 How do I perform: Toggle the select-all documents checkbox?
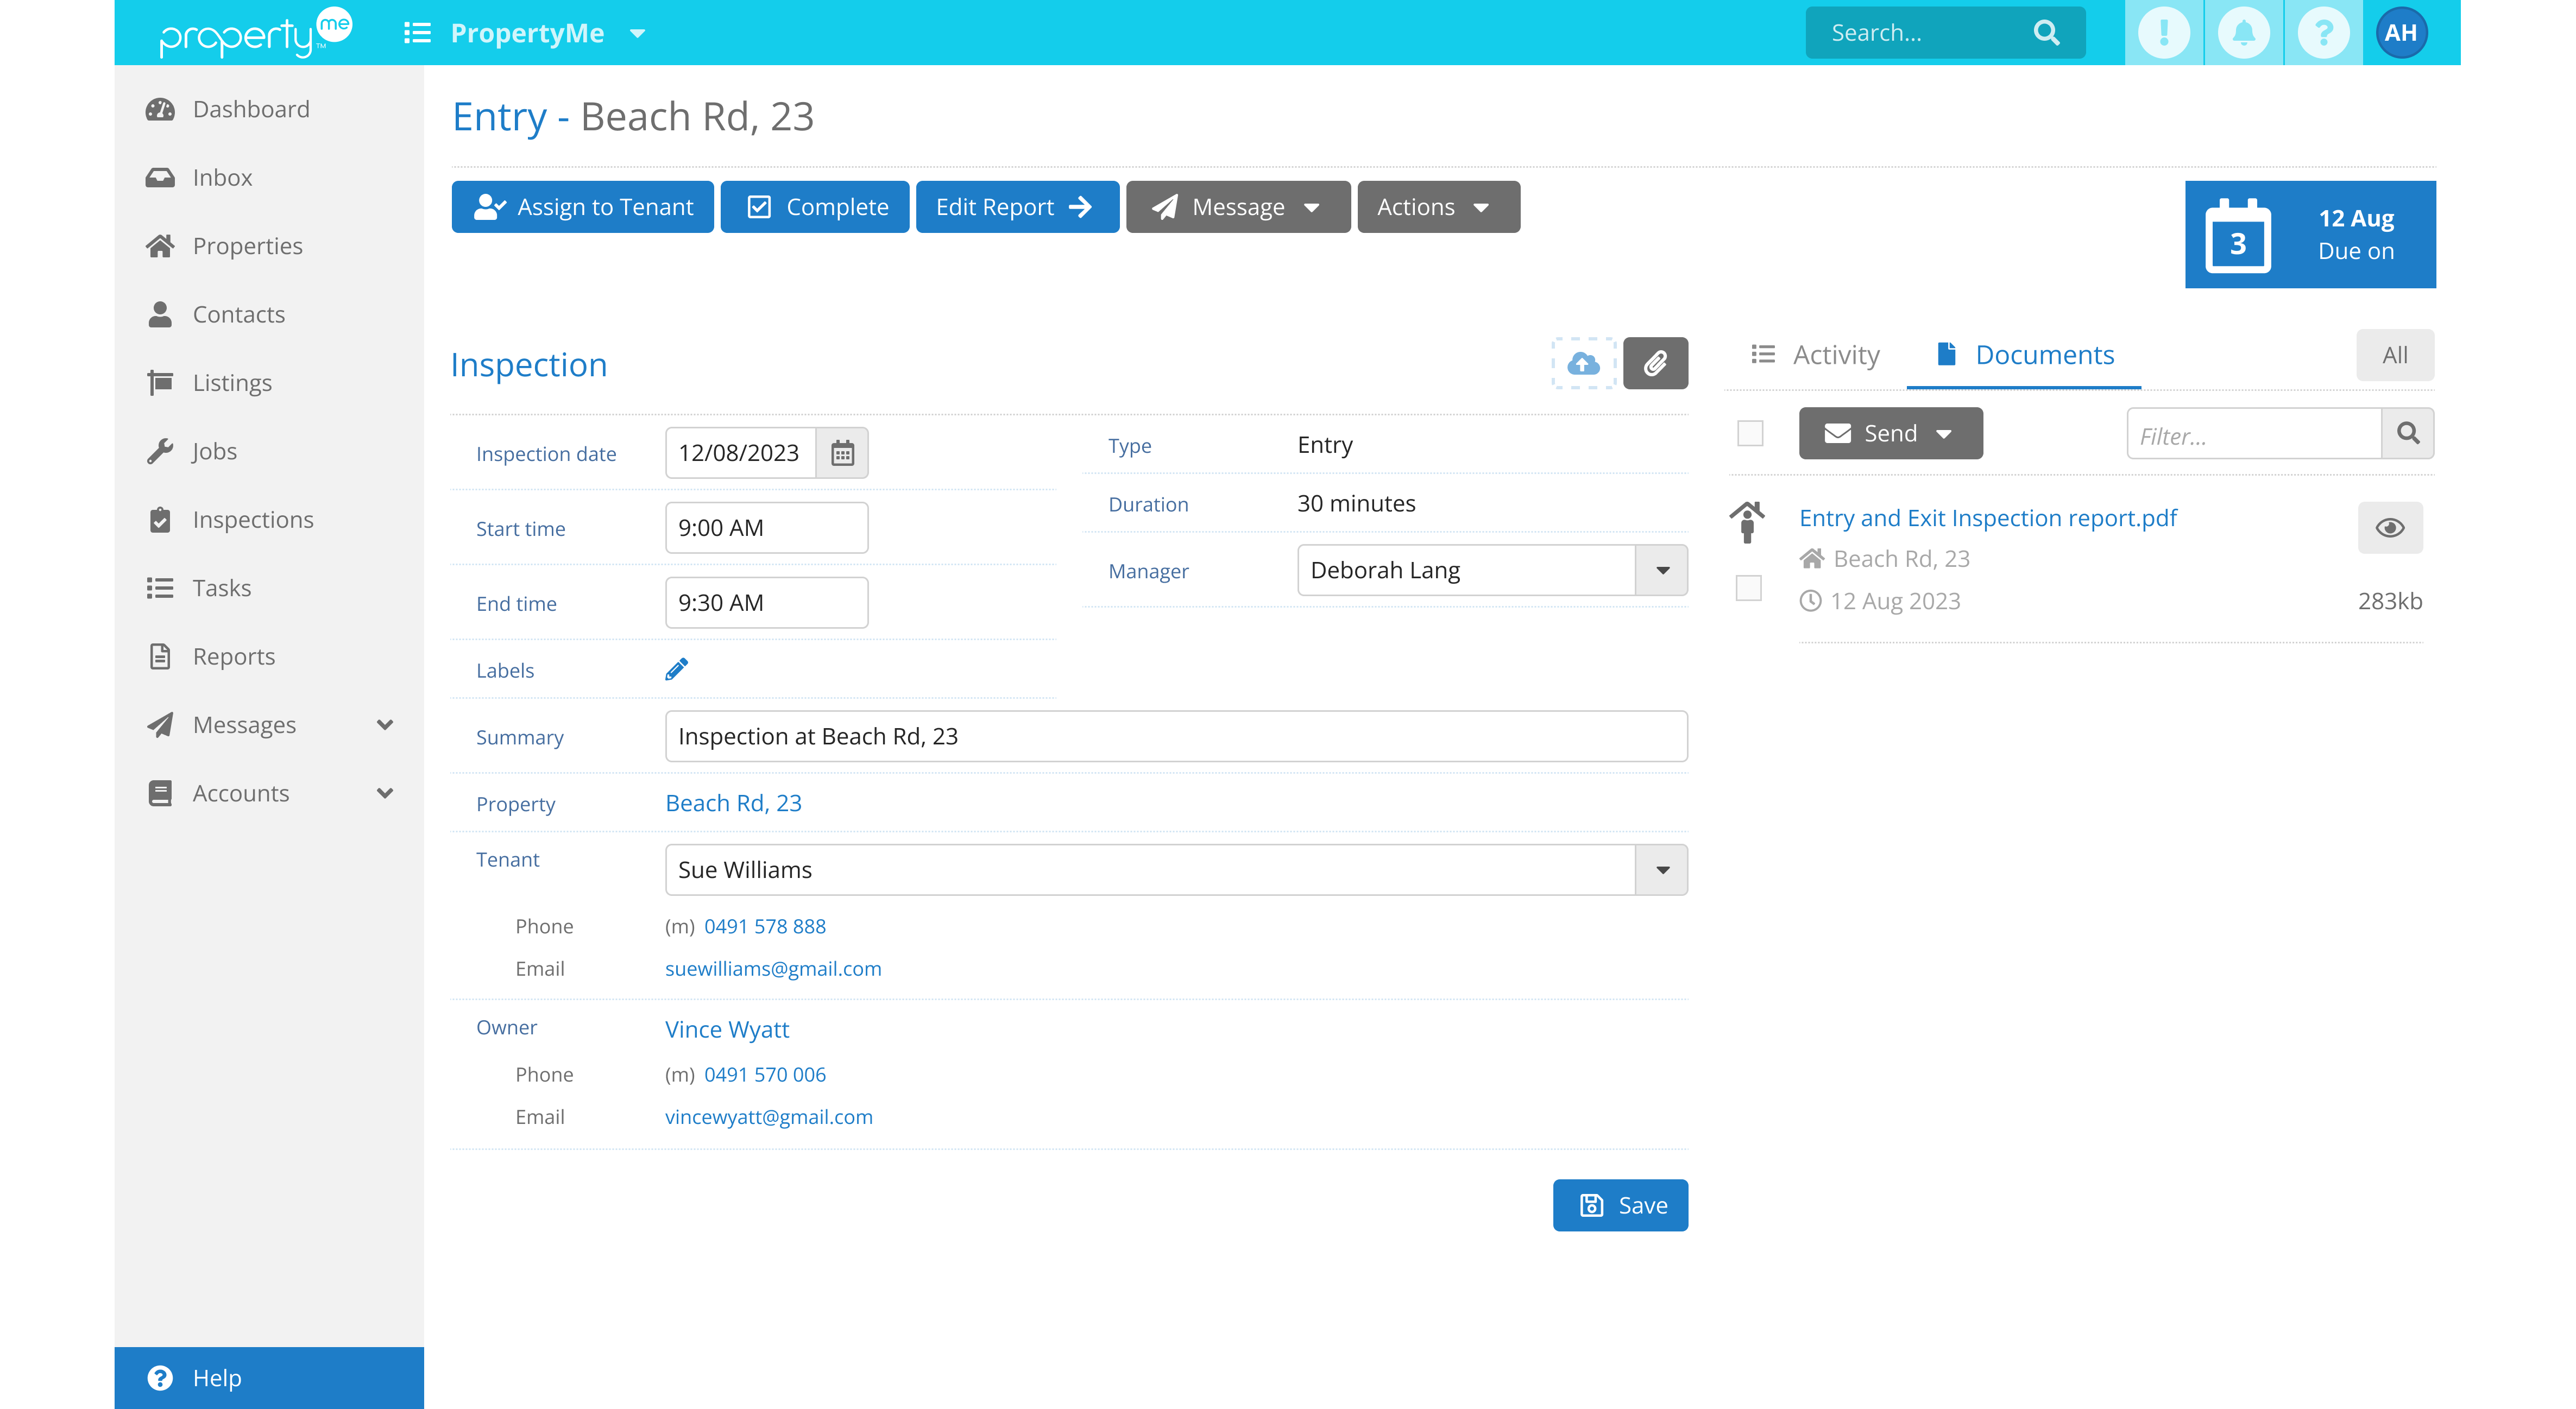pyautogui.click(x=1749, y=433)
